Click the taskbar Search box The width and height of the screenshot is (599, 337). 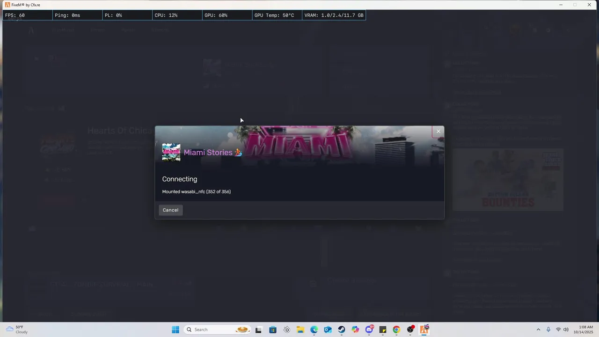pyautogui.click(x=217, y=330)
